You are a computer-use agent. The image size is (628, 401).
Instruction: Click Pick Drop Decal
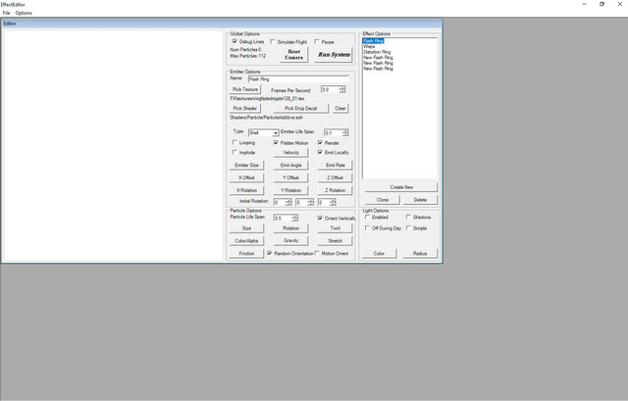coord(301,109)
